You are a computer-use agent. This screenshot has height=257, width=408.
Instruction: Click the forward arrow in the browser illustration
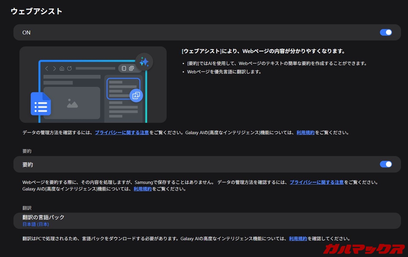tap(55, 68)
